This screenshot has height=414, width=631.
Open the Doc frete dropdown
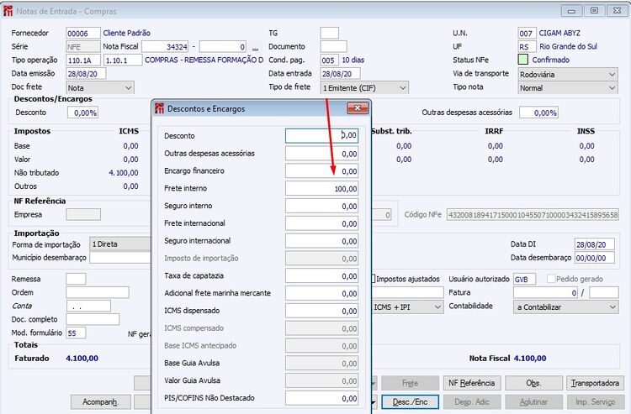(x=100, y=87)
